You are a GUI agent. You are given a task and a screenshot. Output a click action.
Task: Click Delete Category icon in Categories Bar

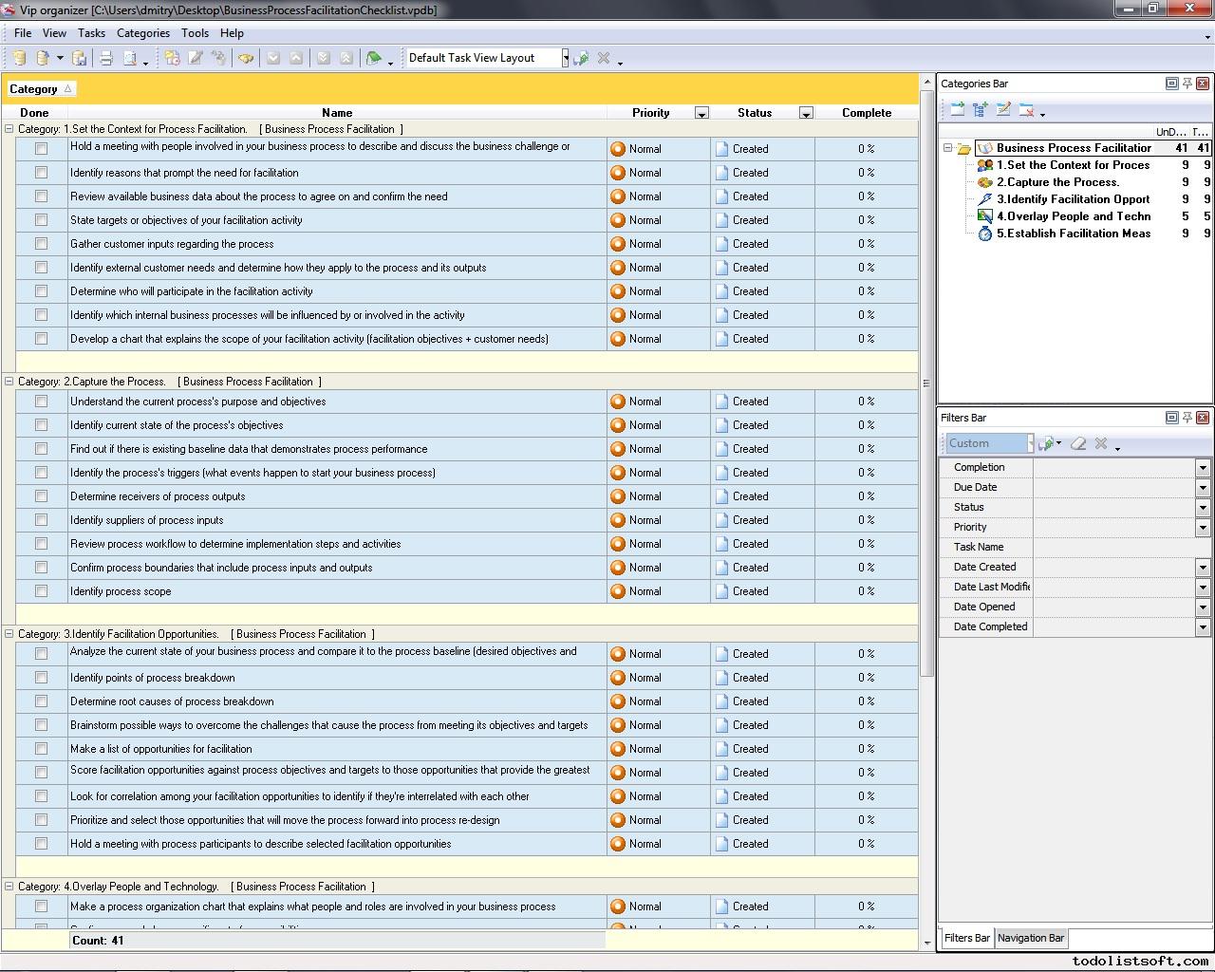(x=1027, y=110)
